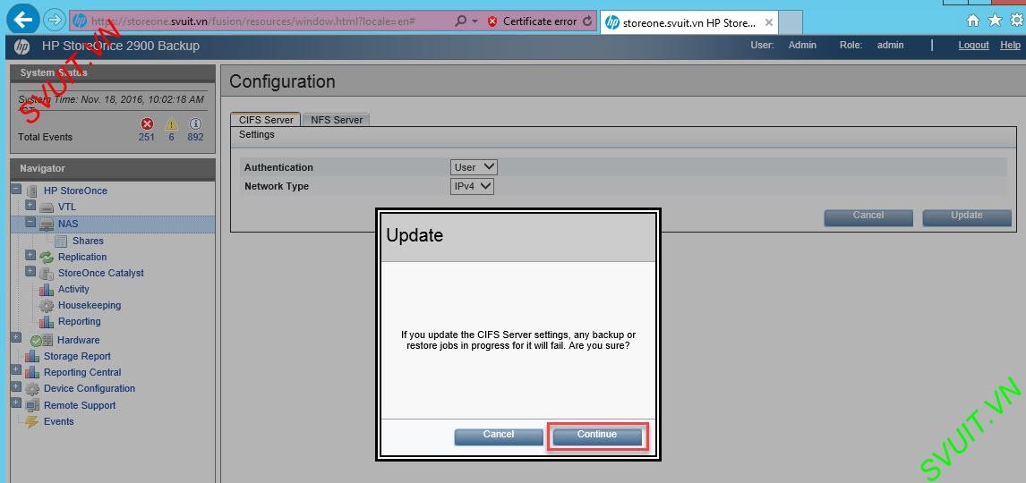Open the Authentication dropdown
Image resolution: width=1026 pixels, height=483 pixels.
[474, 167]
